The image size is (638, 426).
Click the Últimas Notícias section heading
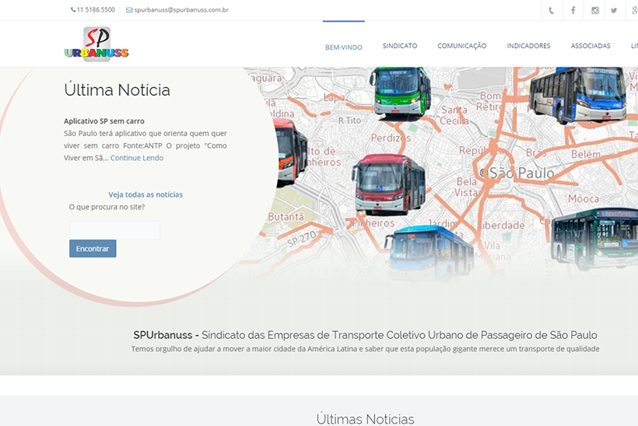pos(366,419)
